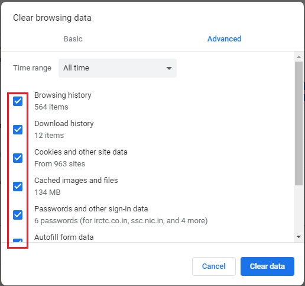This screenshot has height=286, width=305.
Task: Toggle the Download history checkbox
Action: click(18, 130)
